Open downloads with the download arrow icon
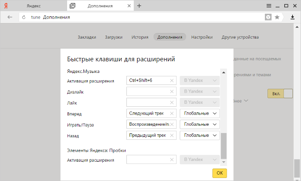Image resolution: width=301 pixels, height=181 pixels. 292,17
